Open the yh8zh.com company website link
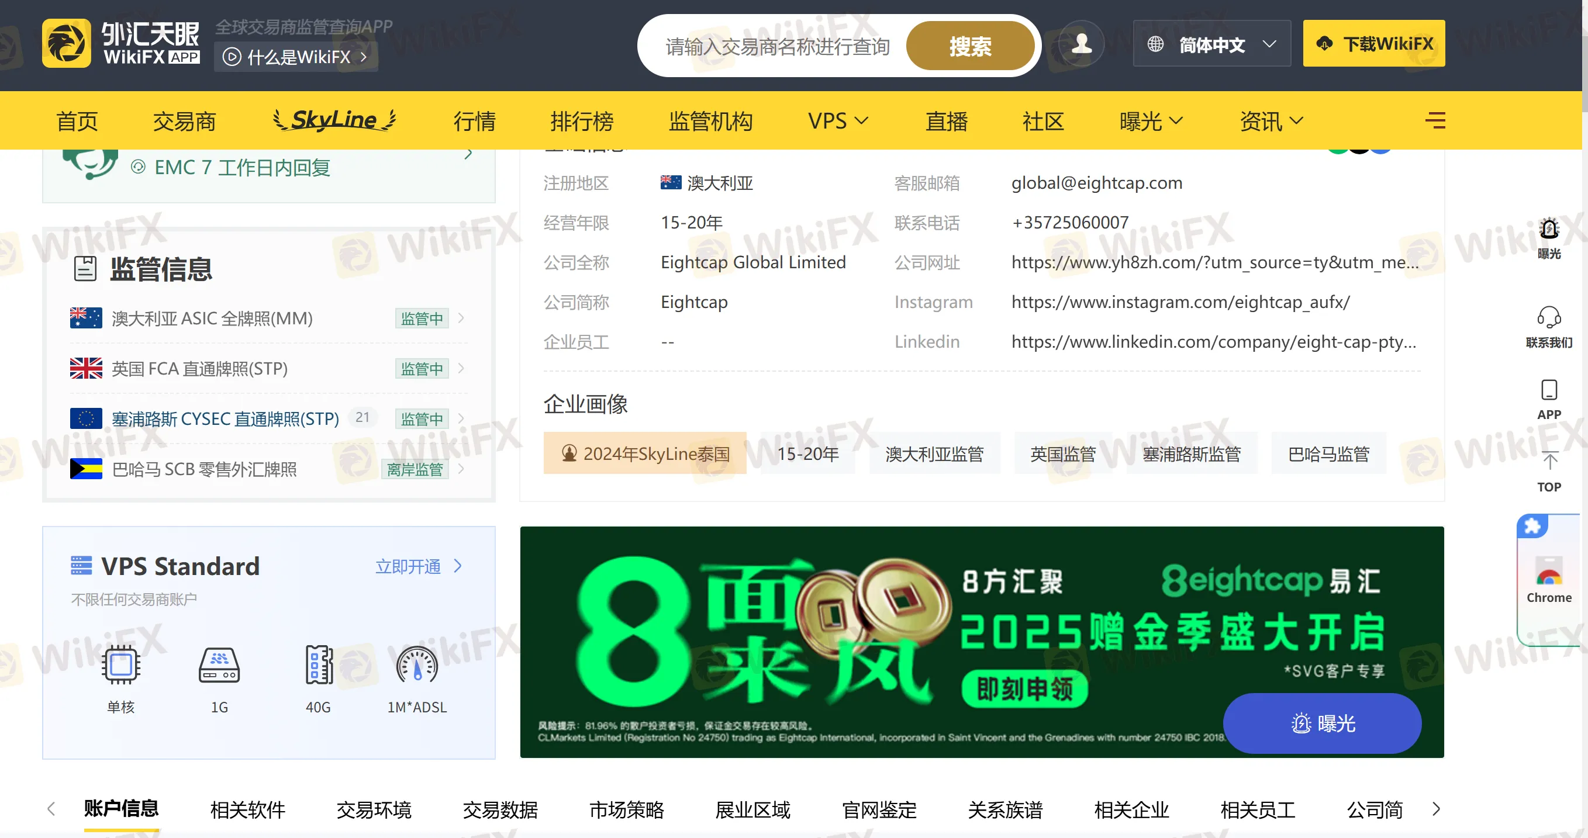Image resolution: width=1588 pixels, height=838 pixels. tap(1214, 262)
